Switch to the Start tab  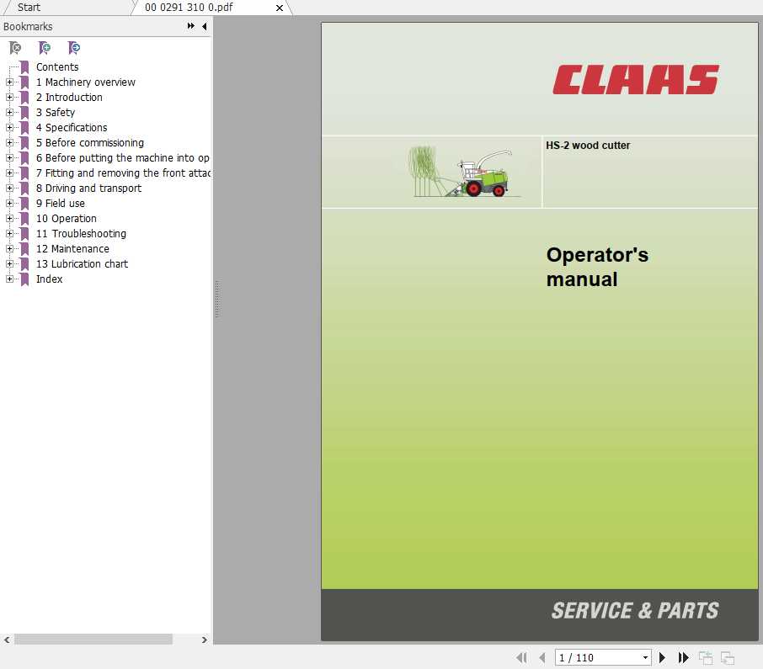29,8
